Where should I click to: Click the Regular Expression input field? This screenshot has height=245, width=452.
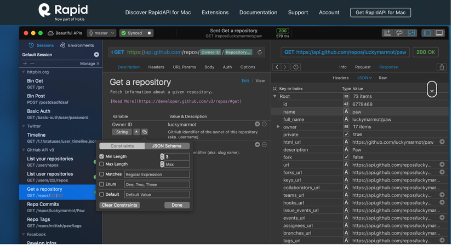click(x=157, y=174)
